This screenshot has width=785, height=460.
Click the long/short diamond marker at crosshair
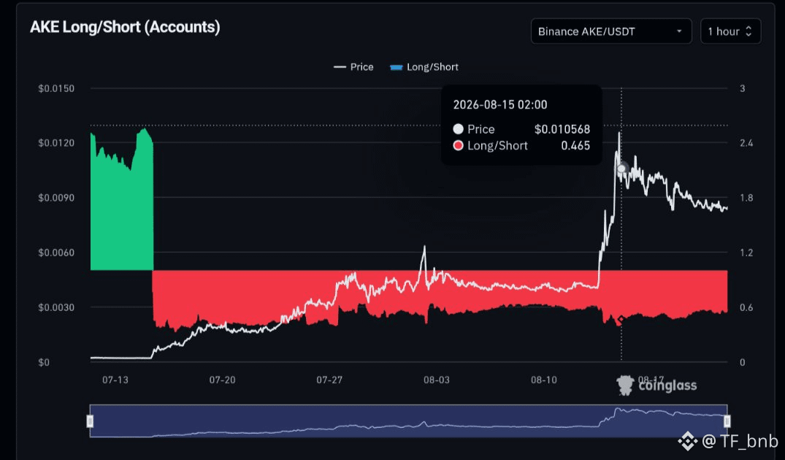pyautogui.click(x=621, y=319)
